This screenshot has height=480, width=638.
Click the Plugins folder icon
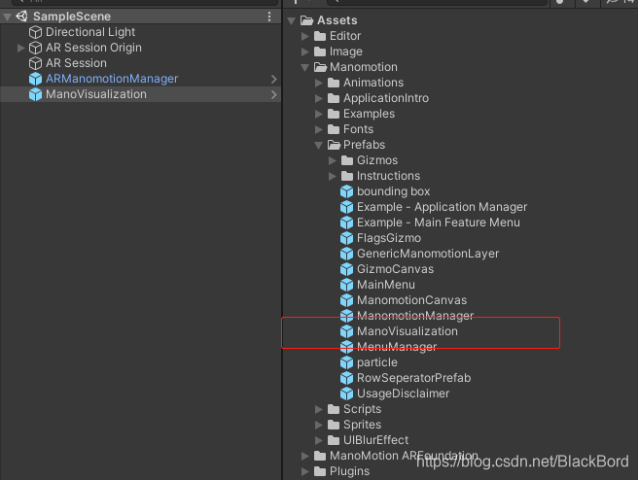[x=320, y=471]
